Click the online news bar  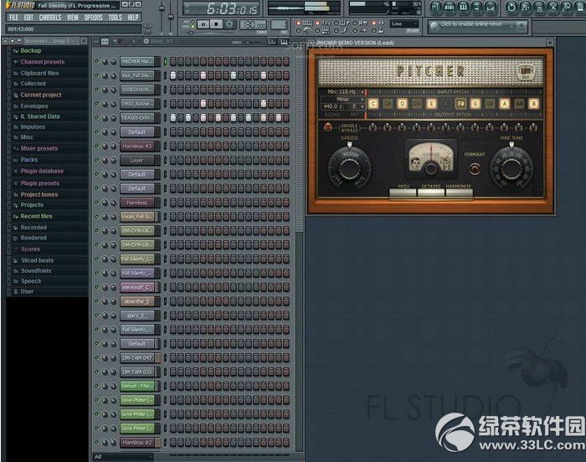click(477, 27)
